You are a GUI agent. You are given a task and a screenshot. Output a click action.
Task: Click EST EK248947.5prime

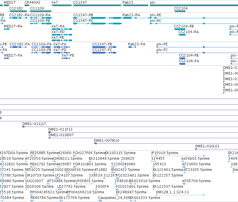117,195
